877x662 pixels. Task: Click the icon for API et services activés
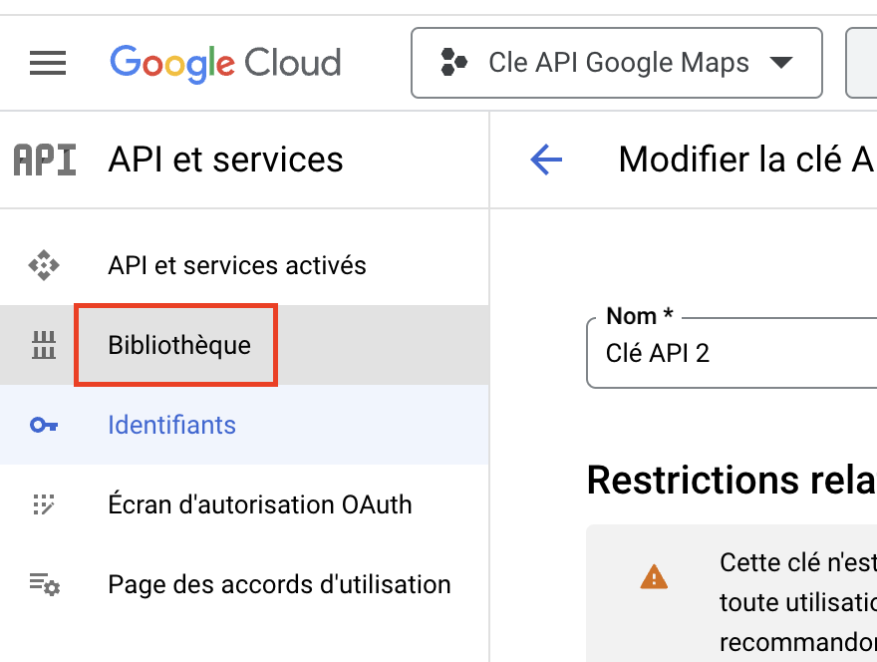[44, 266]
